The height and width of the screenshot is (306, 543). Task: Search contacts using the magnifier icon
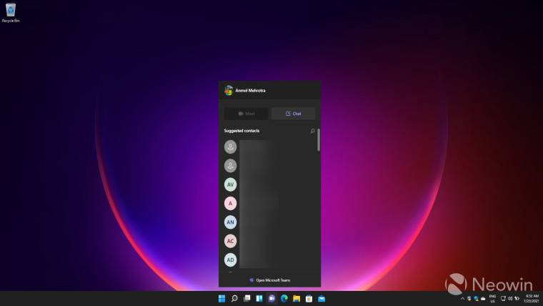point(312,131)
